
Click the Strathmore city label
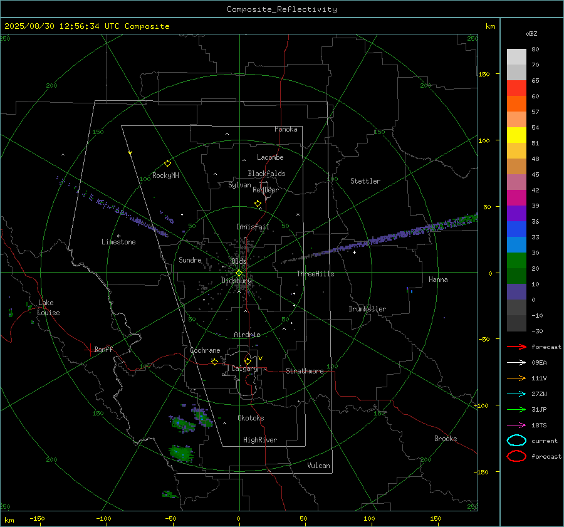click(x=305, y=371)
